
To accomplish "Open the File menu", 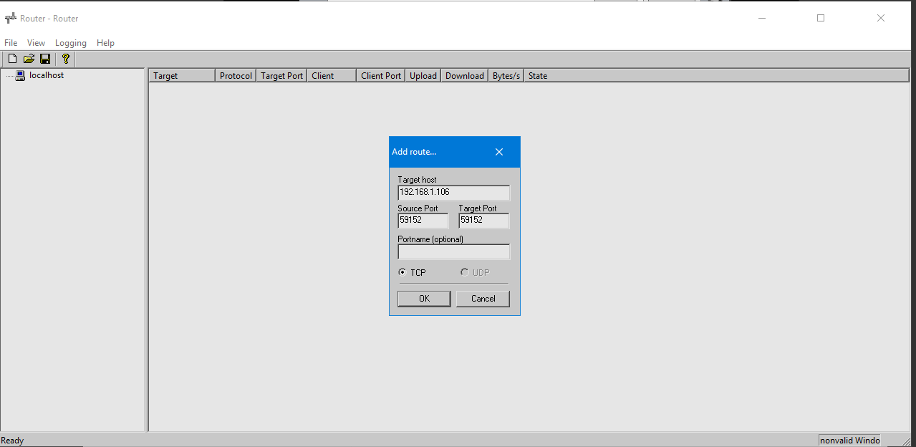I will click(x=11, y=43).
